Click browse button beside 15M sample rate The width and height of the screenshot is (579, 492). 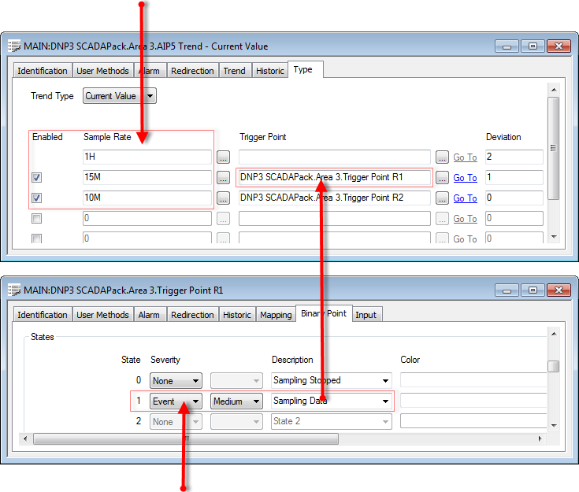coord(224,178)
